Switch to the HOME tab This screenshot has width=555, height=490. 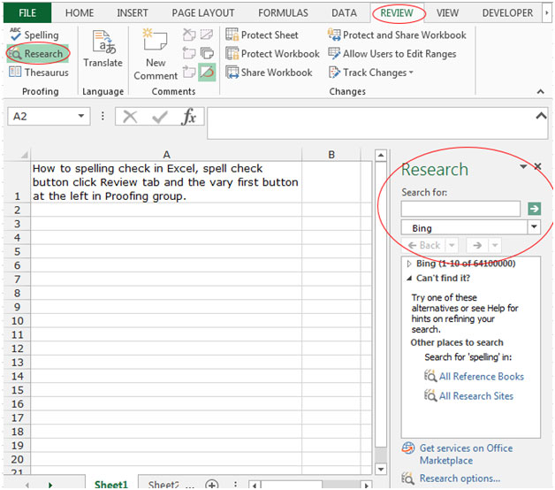coord(80,13)
